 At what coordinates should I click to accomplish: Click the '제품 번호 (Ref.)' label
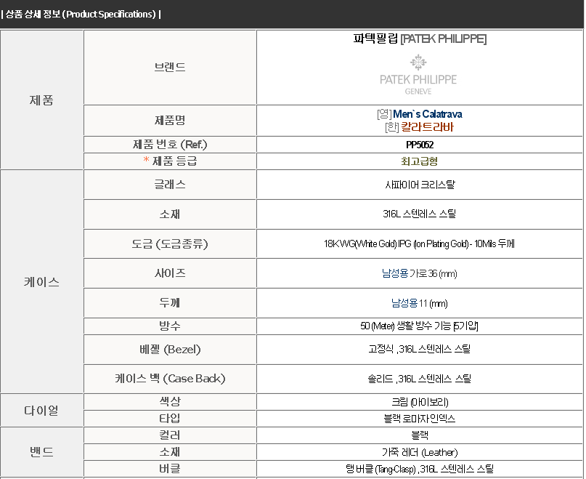[170, 145]
